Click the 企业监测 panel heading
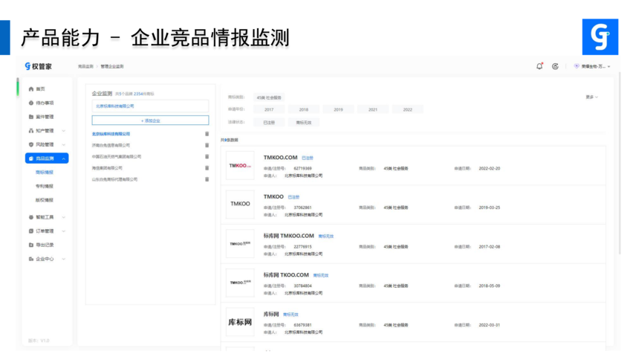Image resolution: width=639 pixels, height=360 pixels. [102, 94]
